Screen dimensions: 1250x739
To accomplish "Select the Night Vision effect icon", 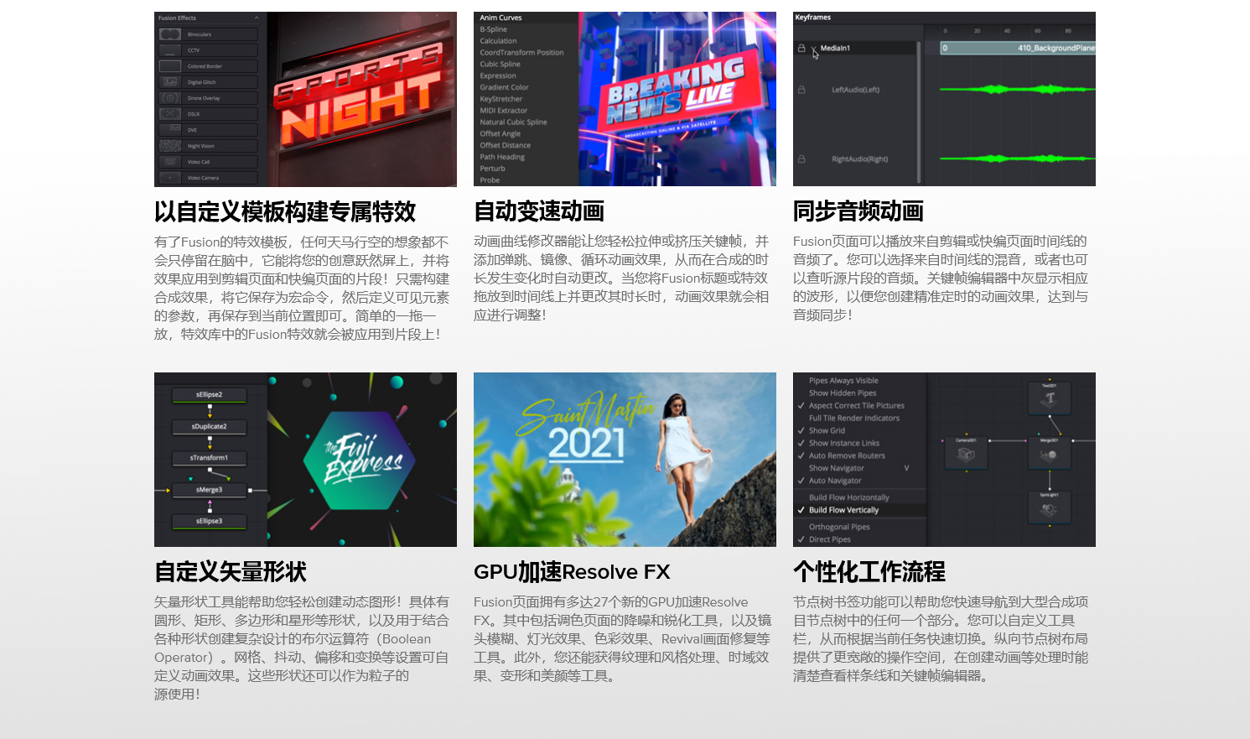I will point(170,146).
